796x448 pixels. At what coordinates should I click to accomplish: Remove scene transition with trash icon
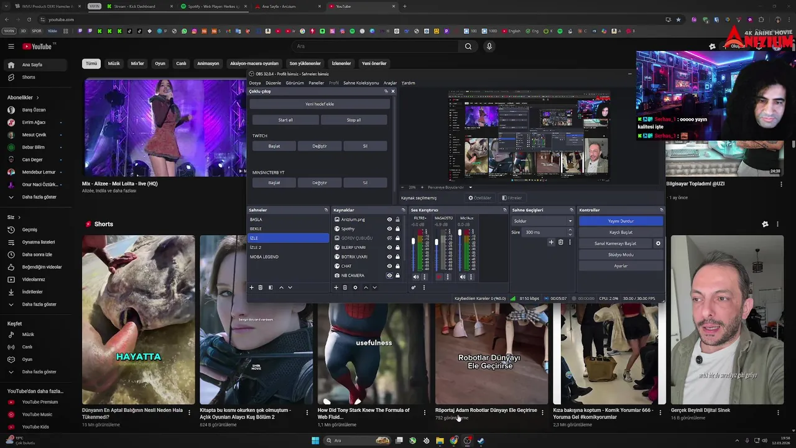point(560,242)
